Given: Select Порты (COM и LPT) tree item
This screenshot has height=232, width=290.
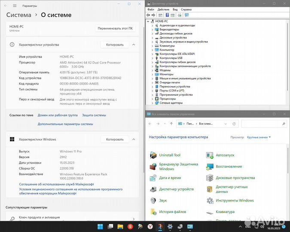Looking at the screenshot, I should point(172,91).
